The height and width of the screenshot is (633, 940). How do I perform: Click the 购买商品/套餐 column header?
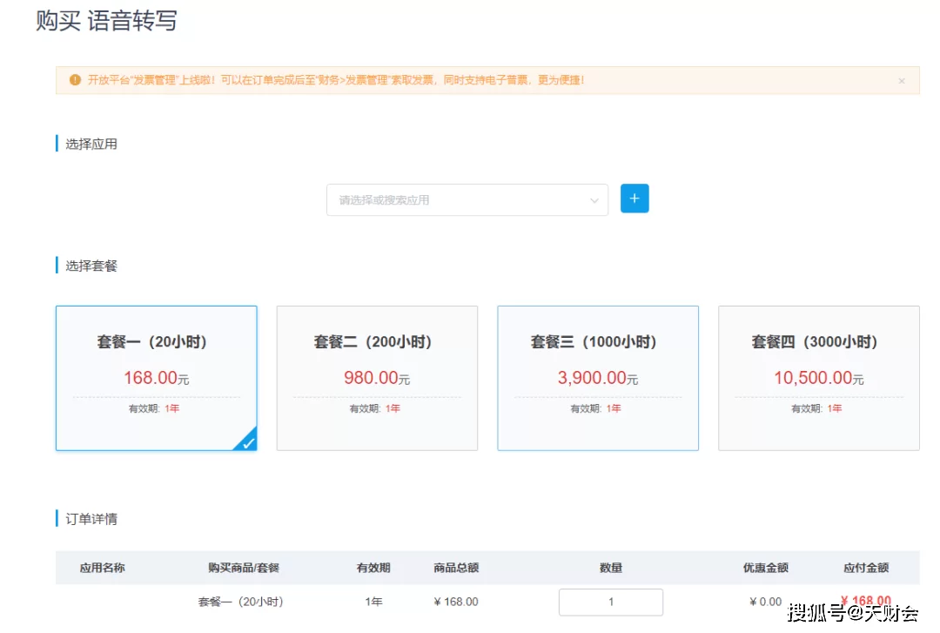244,568
